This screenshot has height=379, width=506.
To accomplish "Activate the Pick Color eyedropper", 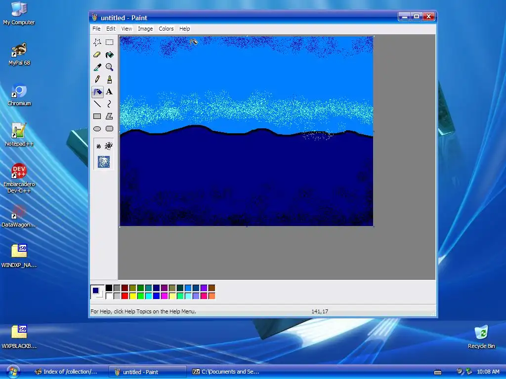I will click(97, 67).
